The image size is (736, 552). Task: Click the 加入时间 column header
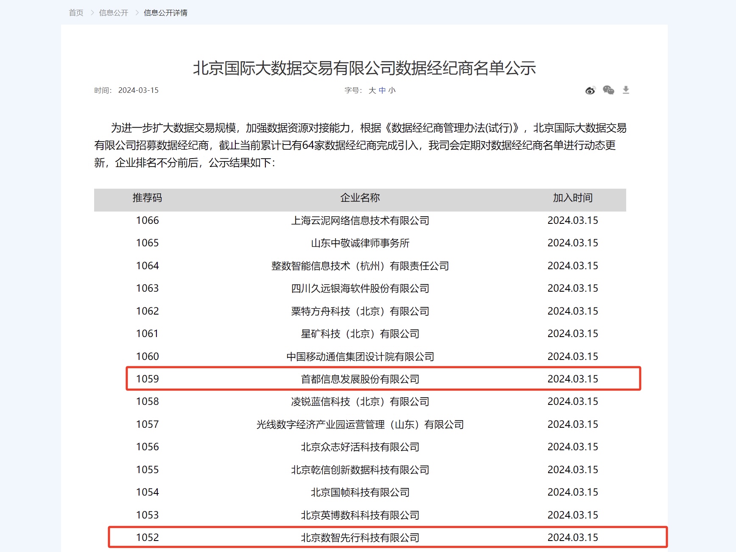coord(573,198)
